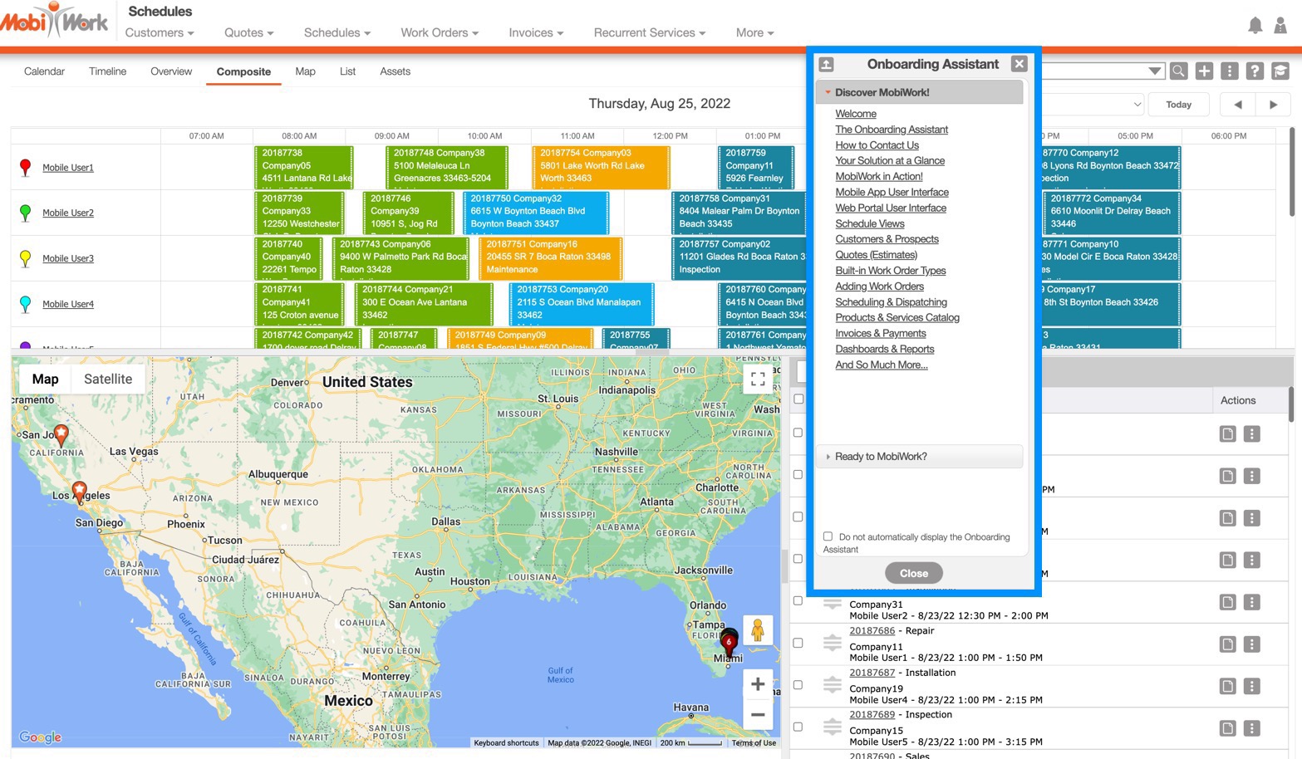Toggle the map fullscreen icon

coord(758,379)
